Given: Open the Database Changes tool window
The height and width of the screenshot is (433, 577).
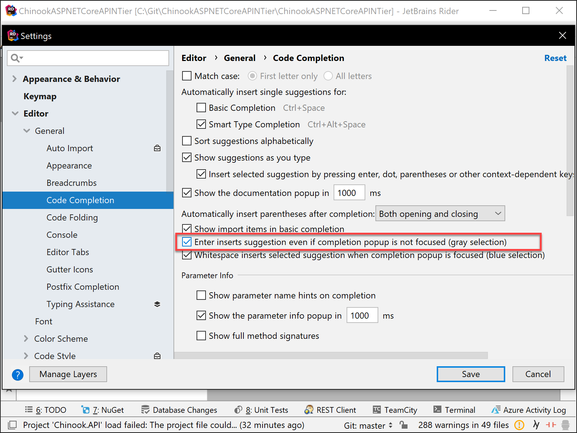Looking at the screenshot, I should [x=179, y=410].
